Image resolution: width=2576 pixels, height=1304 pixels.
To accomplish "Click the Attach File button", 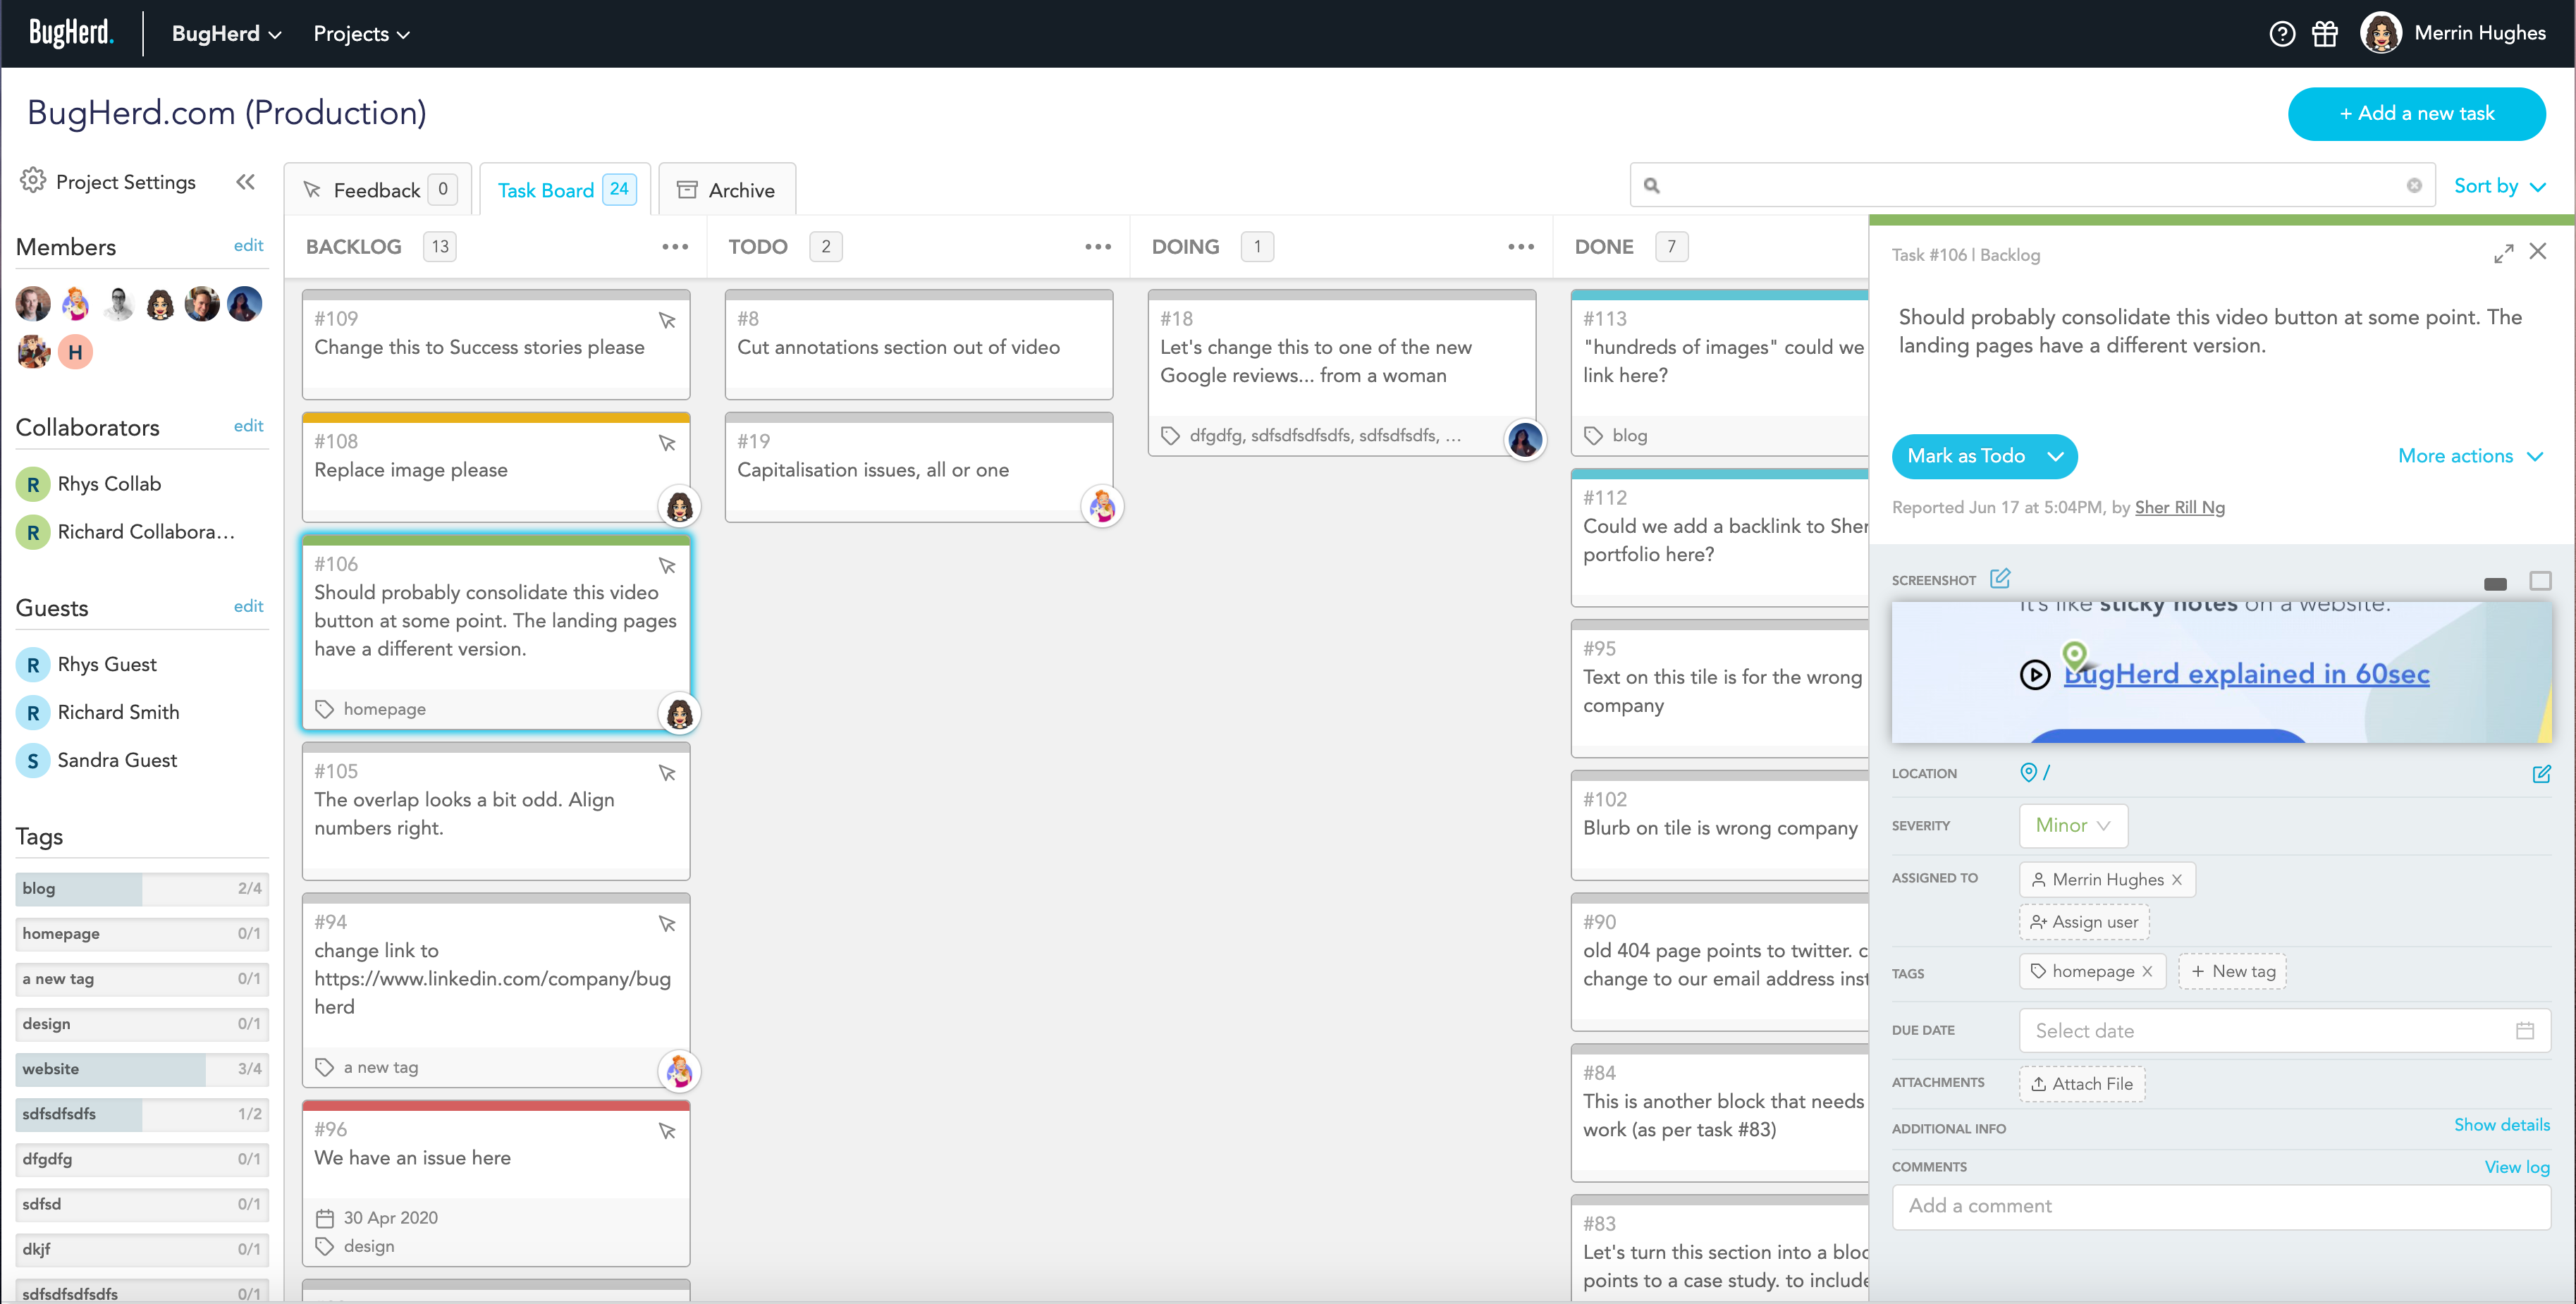I will (x=2082, y=1084).
